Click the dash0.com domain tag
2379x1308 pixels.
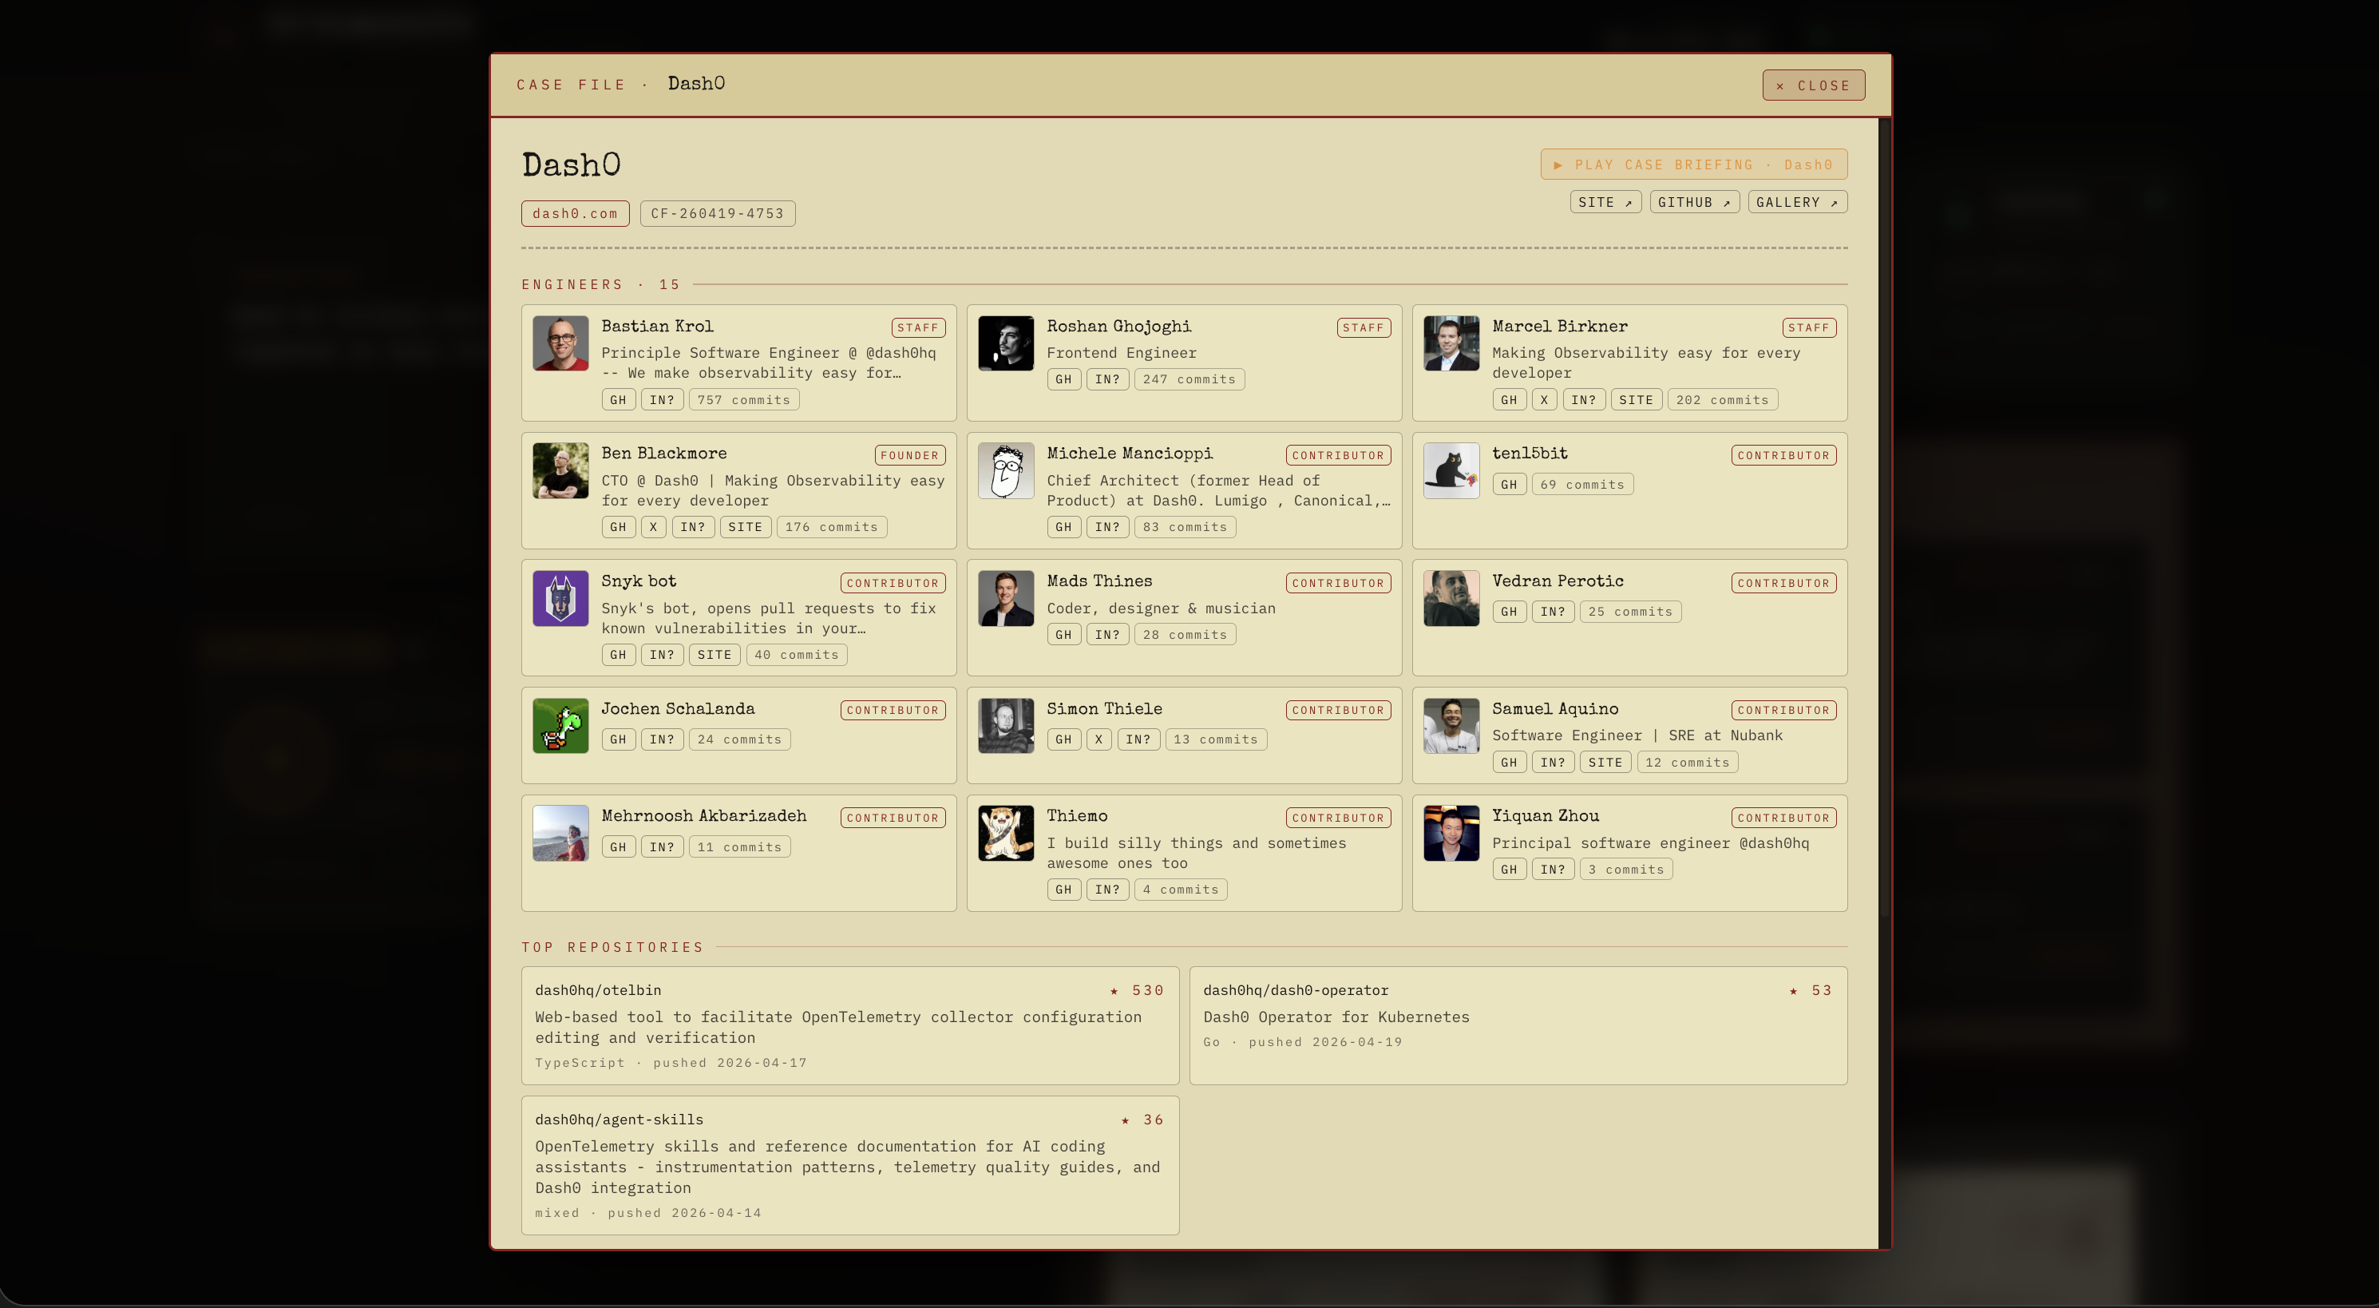[575, 213]
